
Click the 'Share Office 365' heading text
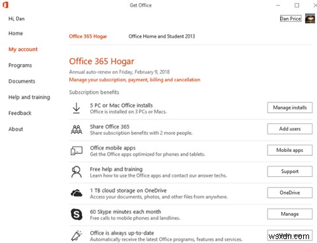[x=110, y=127]
